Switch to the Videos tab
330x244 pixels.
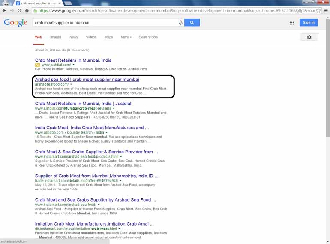tap(91, 37)
